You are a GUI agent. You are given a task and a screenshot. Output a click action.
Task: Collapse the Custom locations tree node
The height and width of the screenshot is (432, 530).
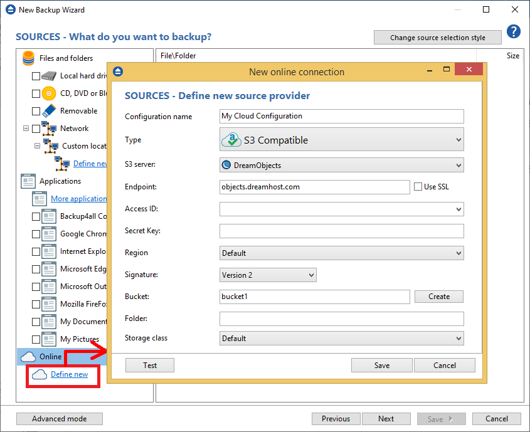pyautogui.click(x=37, y=146)
